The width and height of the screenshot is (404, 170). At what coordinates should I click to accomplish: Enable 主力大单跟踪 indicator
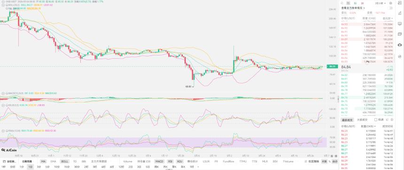coord(99,162)
